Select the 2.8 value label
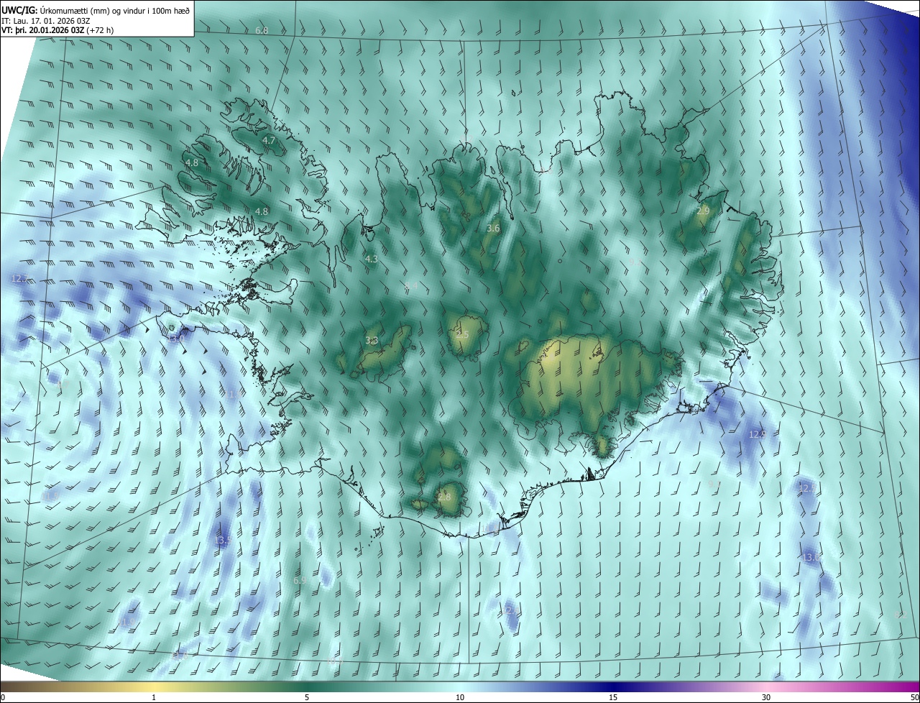 point(444,497)
